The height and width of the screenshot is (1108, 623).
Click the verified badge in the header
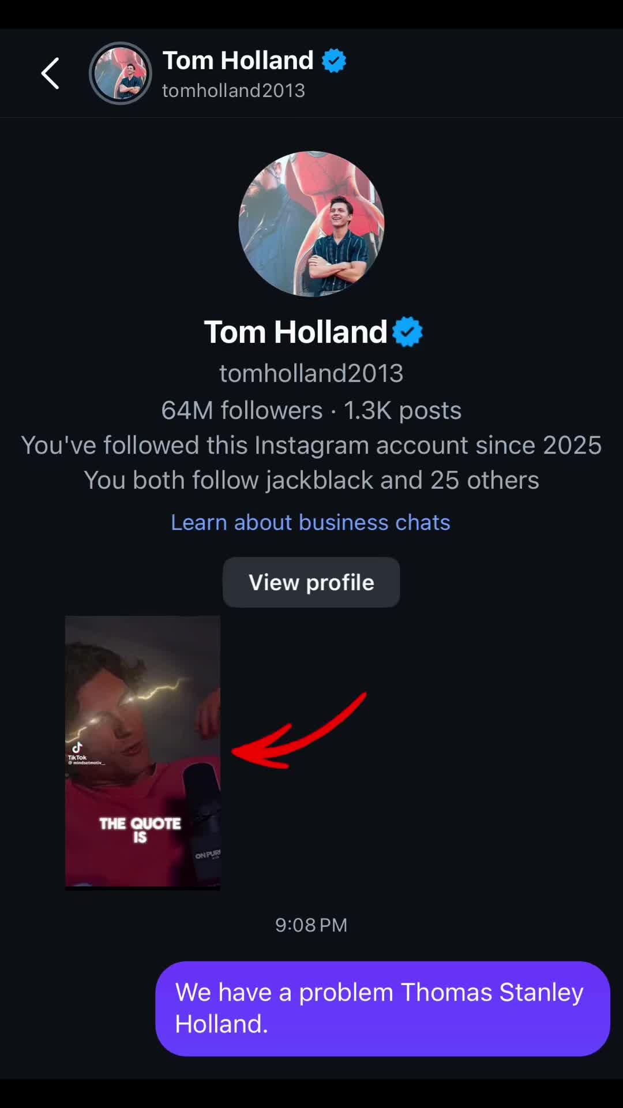click(x=333, y=61)
